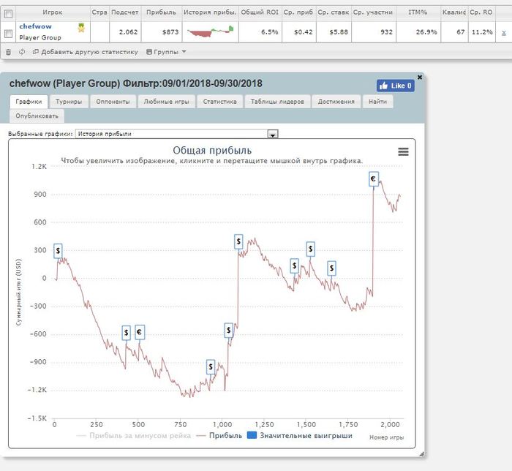Click Добавить другую статистику link
Viewport: 512px width, 471px height.
pyautogui.click(x=86, y=52)
